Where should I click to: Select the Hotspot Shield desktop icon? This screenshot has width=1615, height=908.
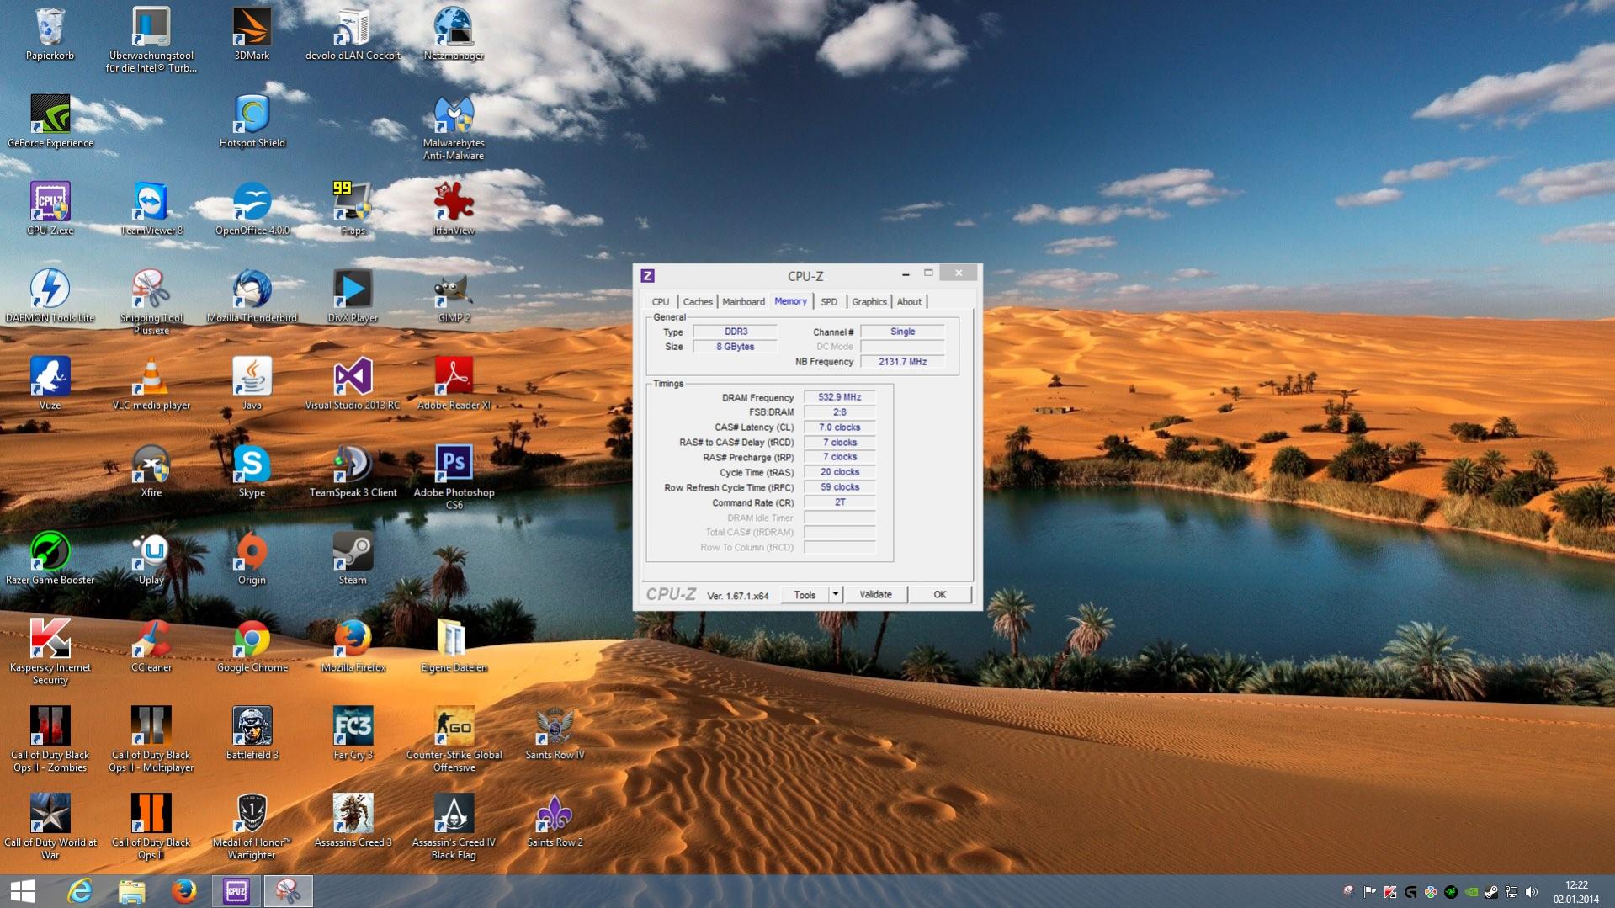tap(252, 122)
